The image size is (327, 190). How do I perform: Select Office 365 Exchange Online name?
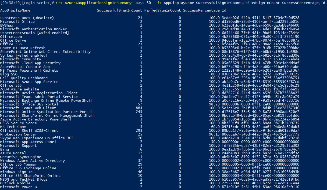(28, 168)
